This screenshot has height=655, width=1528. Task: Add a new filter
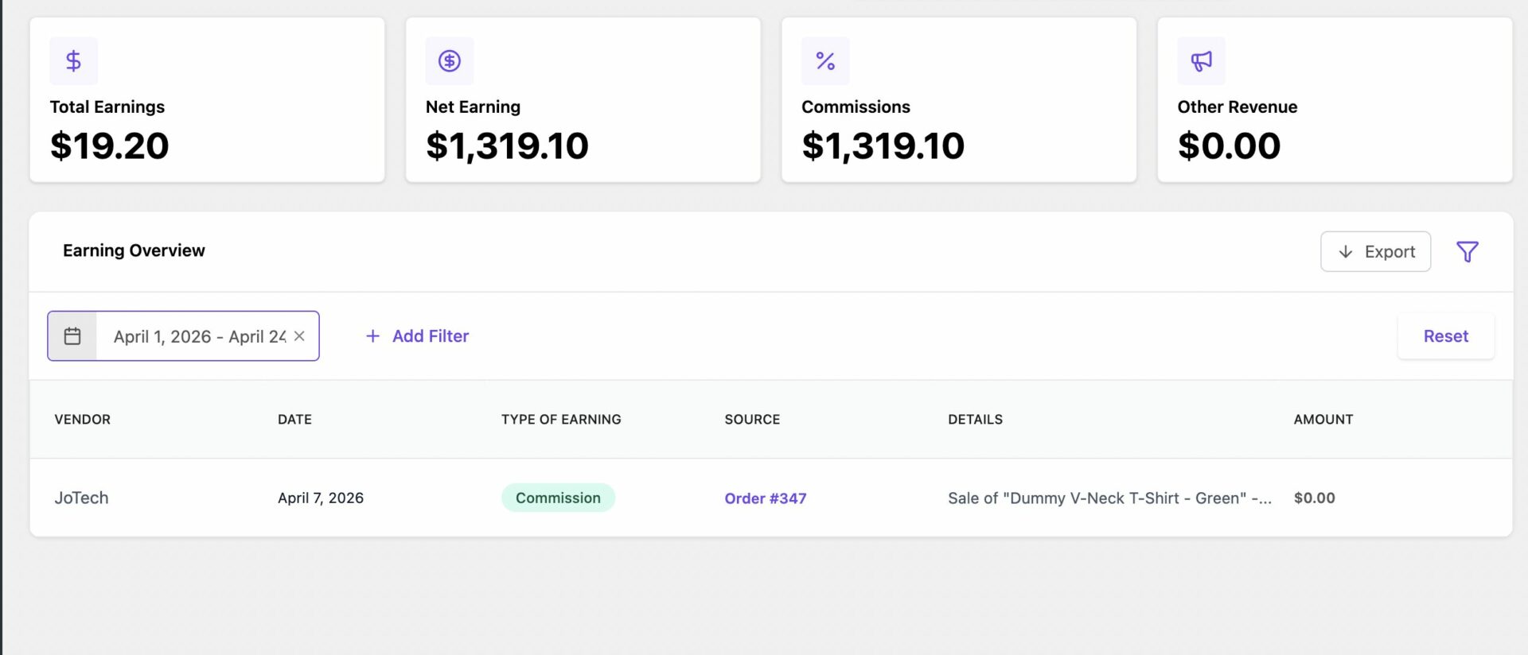coord(417,336)
